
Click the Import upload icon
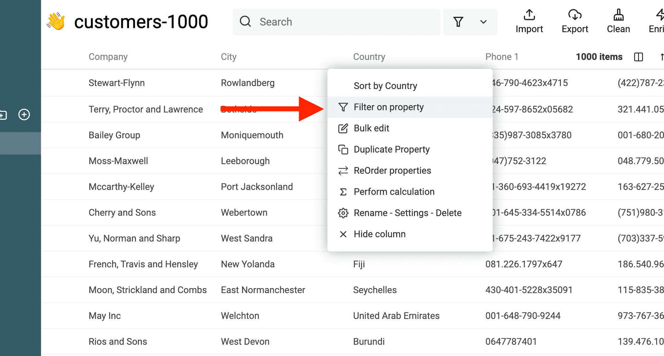click(x=529, y=15)
